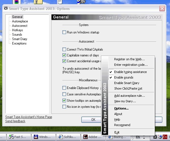Click the Smart Type Assistant system tray icon

[x=155, y=137]
